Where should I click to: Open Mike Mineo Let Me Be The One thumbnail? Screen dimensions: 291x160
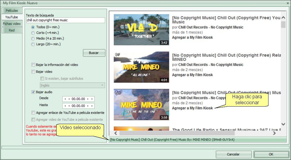[141, 104]
